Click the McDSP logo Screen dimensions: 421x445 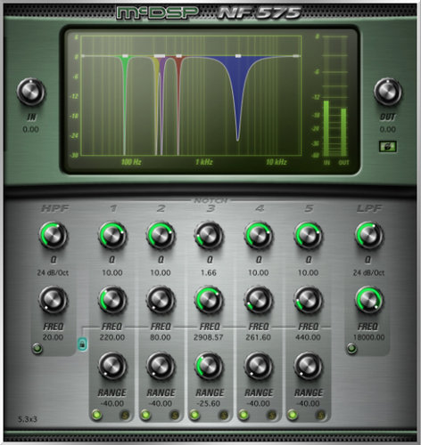click(158, 13)
